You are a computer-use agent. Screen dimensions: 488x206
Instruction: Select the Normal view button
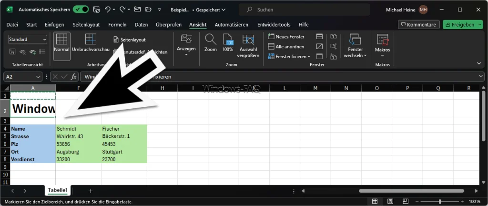click(x=61, y=46)
